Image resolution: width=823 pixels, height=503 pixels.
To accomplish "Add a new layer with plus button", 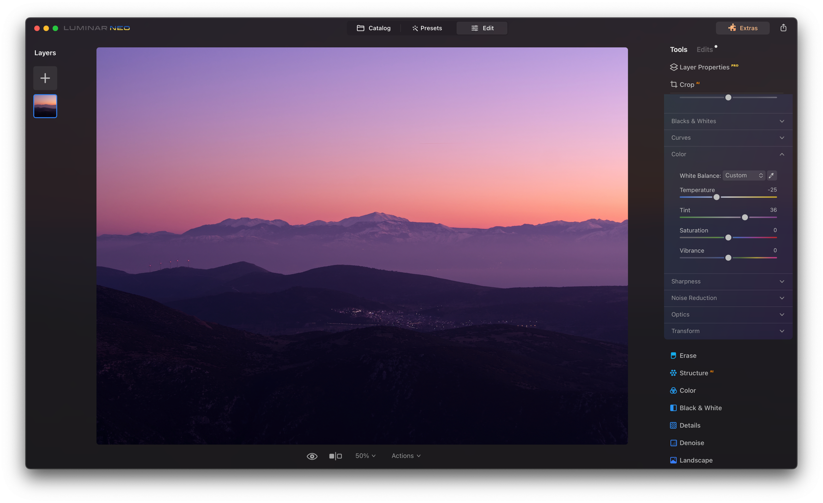I will pos(45,78).
